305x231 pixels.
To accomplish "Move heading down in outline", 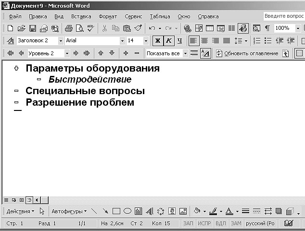I will pos(112,53).
